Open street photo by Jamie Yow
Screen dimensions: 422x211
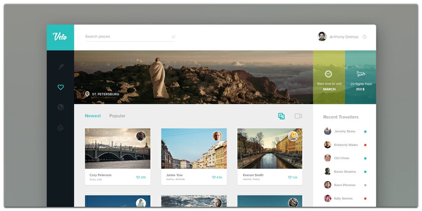pyautogui.click(x=194, y=149)
